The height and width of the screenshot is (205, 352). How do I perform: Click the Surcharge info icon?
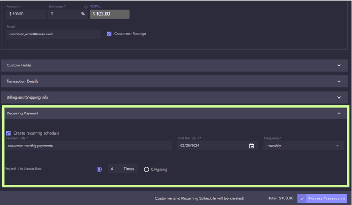pos(86,7)
